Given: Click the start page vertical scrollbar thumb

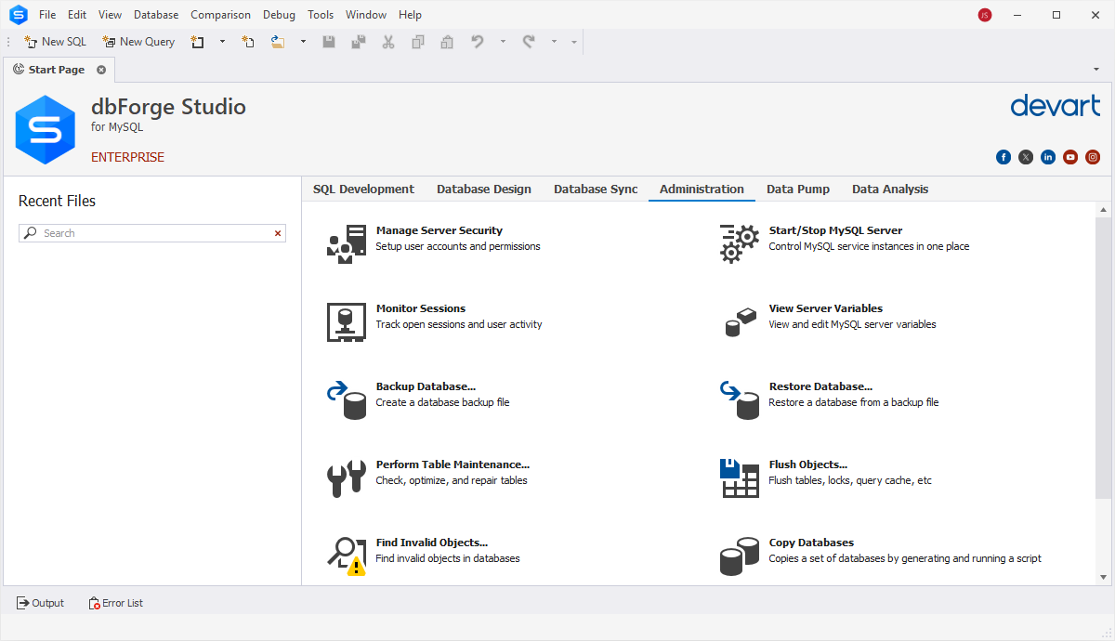Looking at the screenshot, I should [x=1103, y=358].
